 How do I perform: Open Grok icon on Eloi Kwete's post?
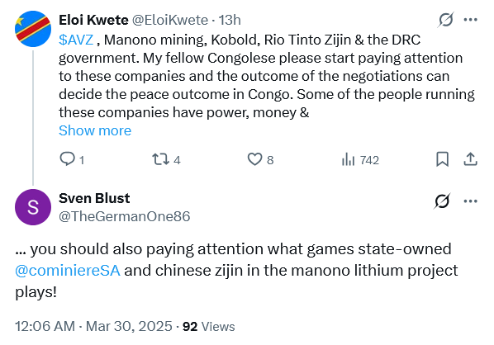pos(446,20)
